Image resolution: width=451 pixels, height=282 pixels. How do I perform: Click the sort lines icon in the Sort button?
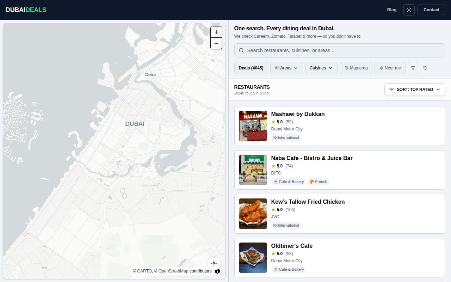(391, 90)
